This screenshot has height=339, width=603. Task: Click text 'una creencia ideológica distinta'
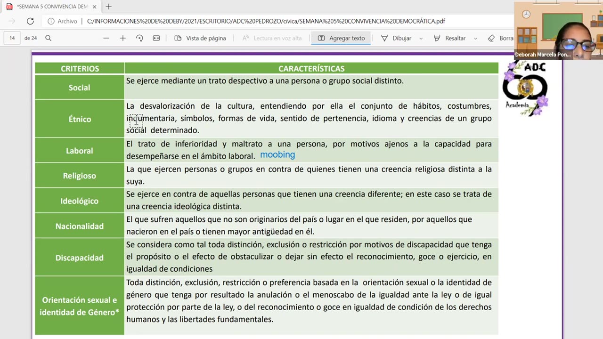tap(184, 207)
